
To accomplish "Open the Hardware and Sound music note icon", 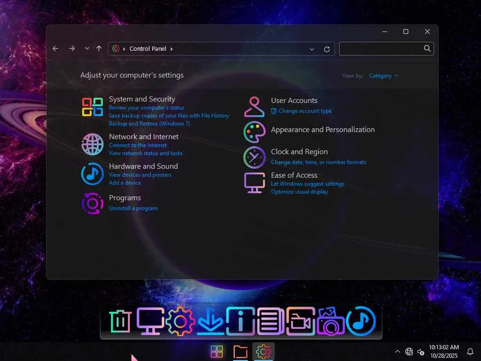I will coord(93,174).
